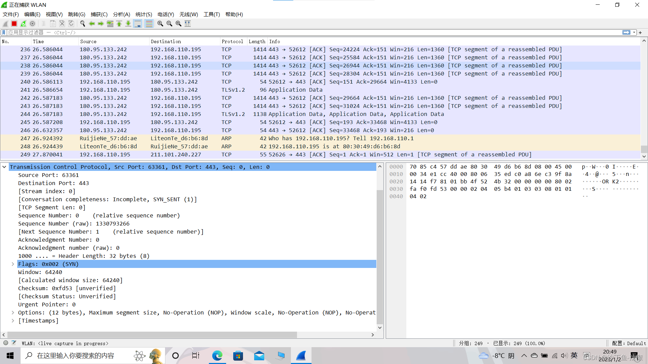This screenshot has width=648, height=364.
Task: Open the 编辑(E) menu
Action: tap(32, 14)
